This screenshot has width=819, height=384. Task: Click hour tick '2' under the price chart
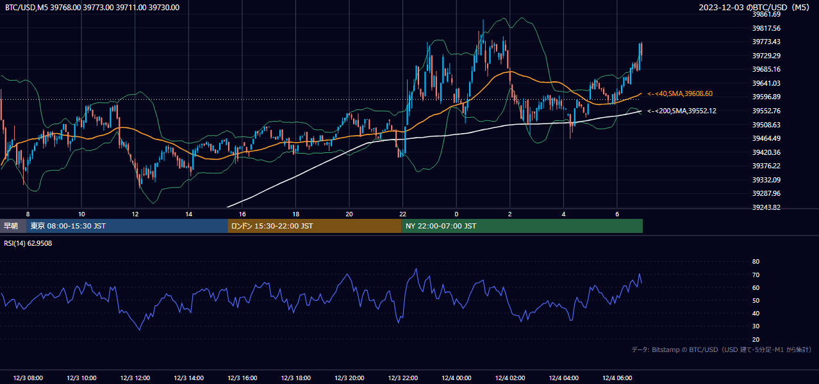(510, 214)
